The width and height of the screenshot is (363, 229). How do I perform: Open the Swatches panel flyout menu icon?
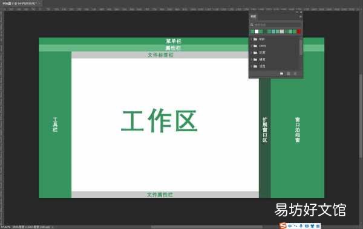(300, 17)
